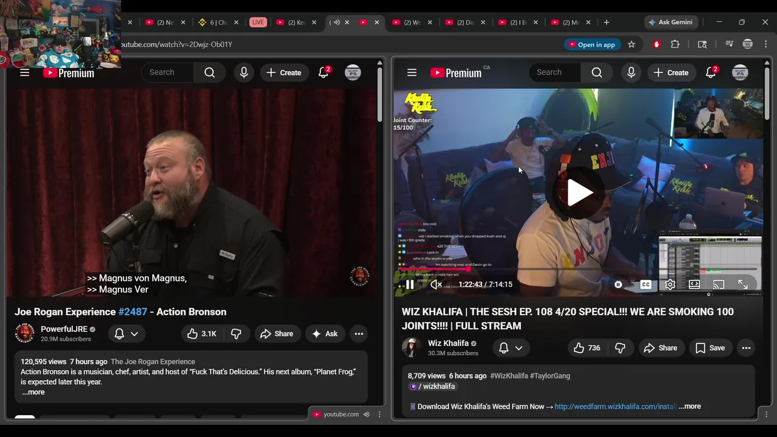Open notifications bell in the right window
Screen dimensions: 777x437
click(x=711, y=73)
